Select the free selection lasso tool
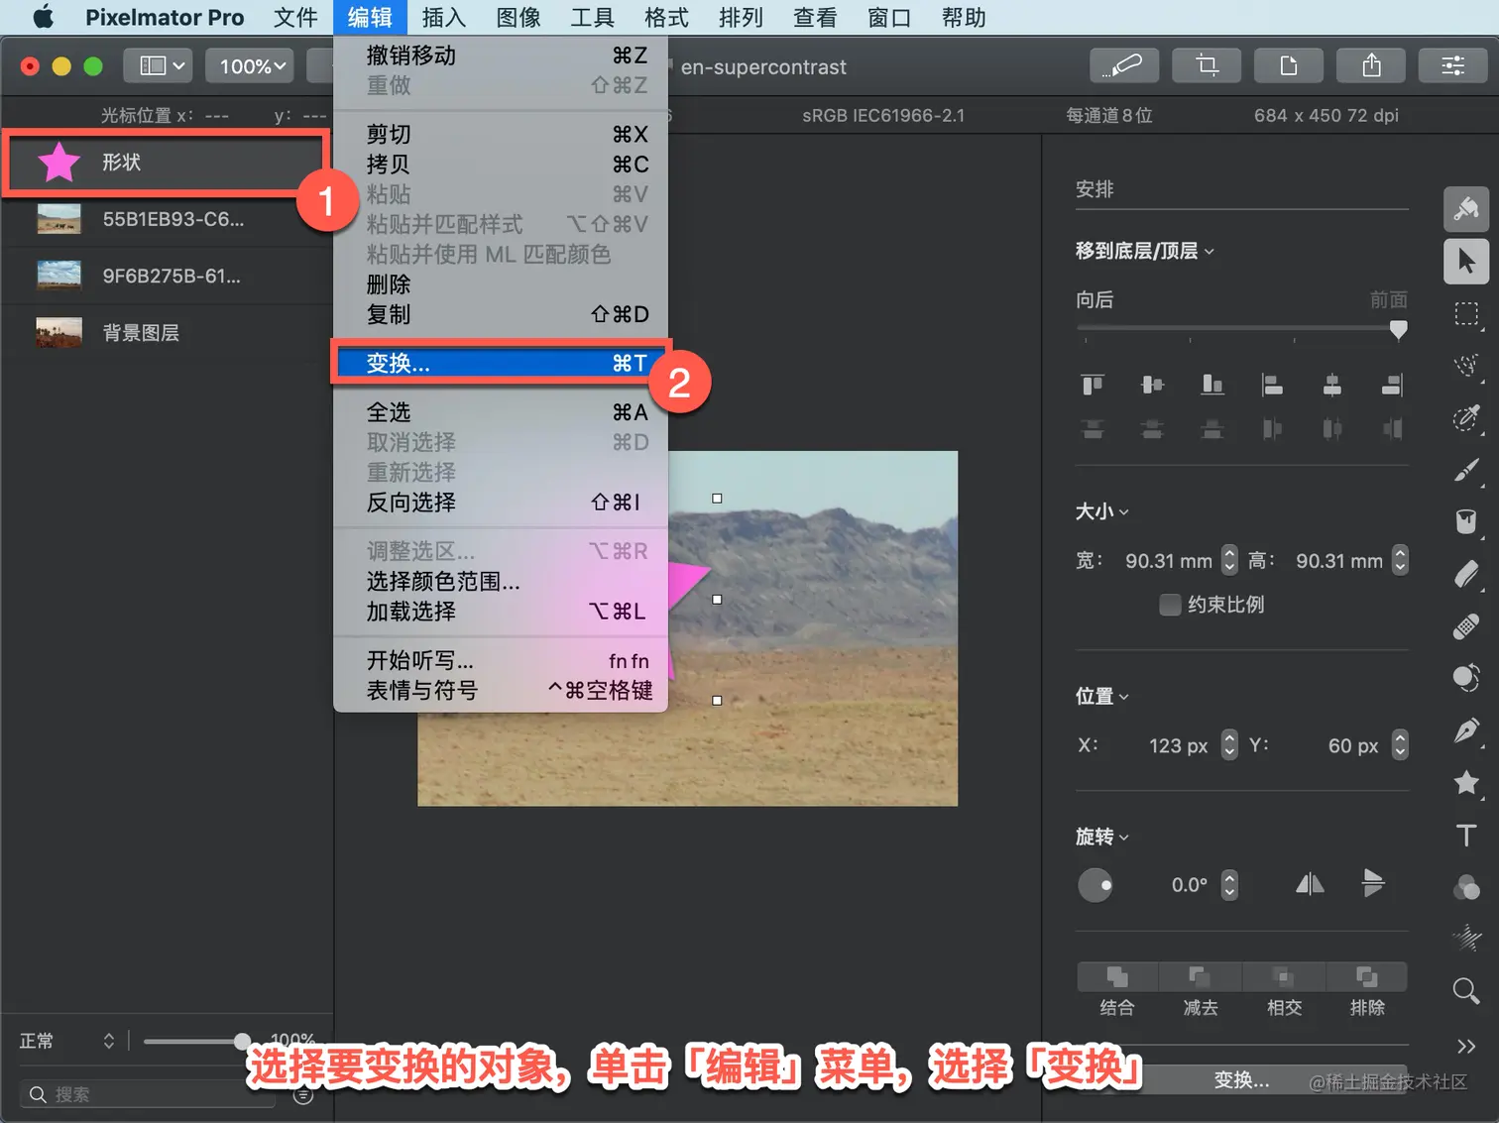Screen dimensions: 1499x1123 pyautogui.click(x=1466, y=365)
